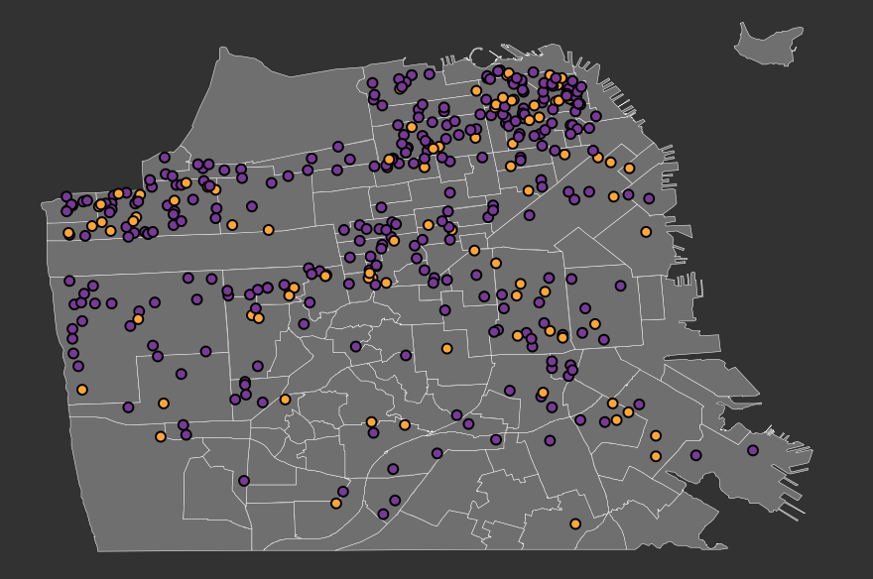
Task: Click the easternmost purple dot at Hunters Point
Action: (753, 450)
